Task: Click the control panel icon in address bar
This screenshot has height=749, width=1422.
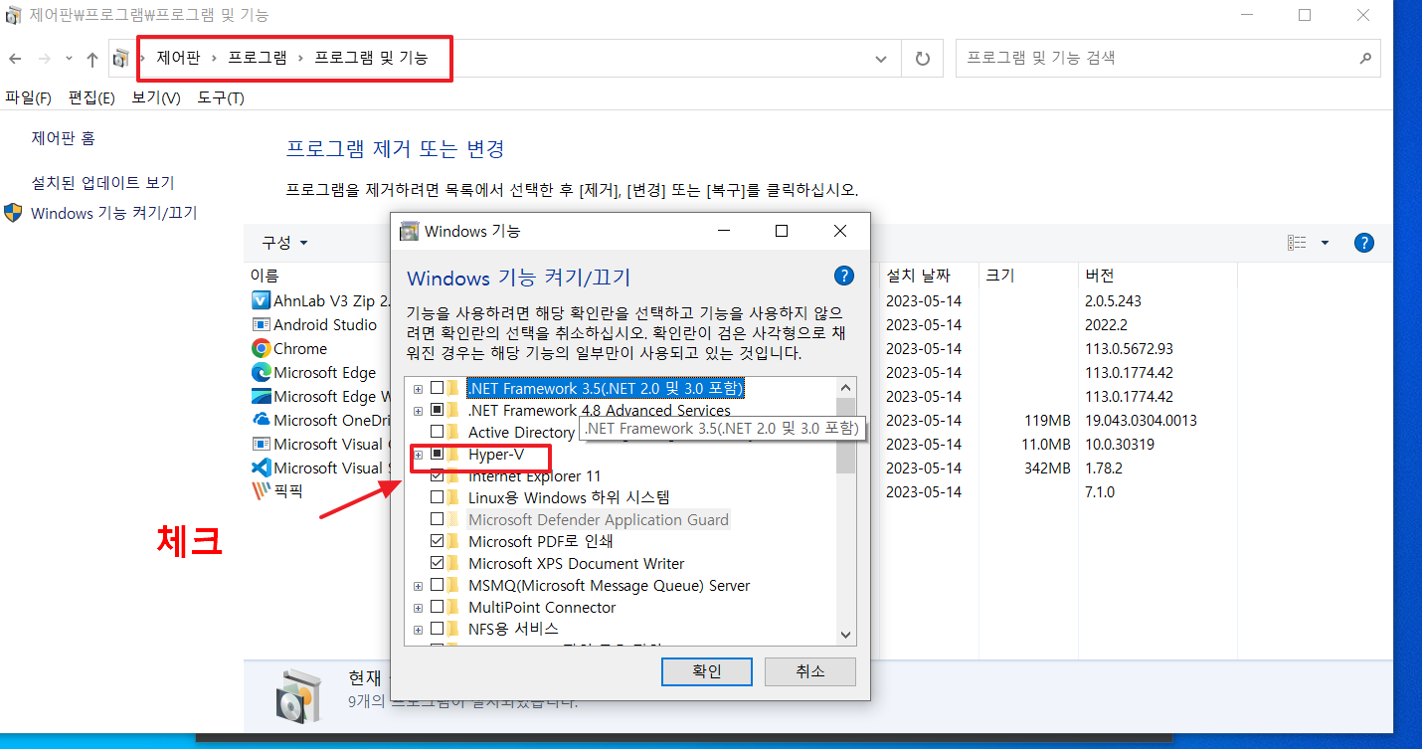Action: pos(120,59)
